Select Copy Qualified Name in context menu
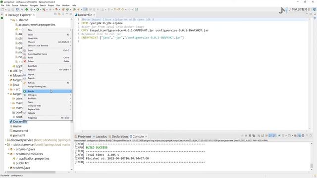 (47, 54)
